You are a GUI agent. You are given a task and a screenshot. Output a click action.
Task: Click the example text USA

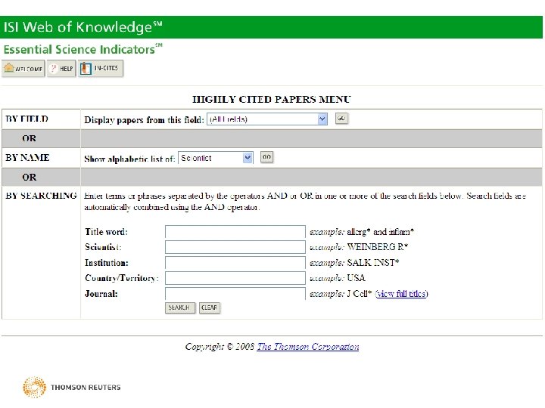click(x=356, y=278)
